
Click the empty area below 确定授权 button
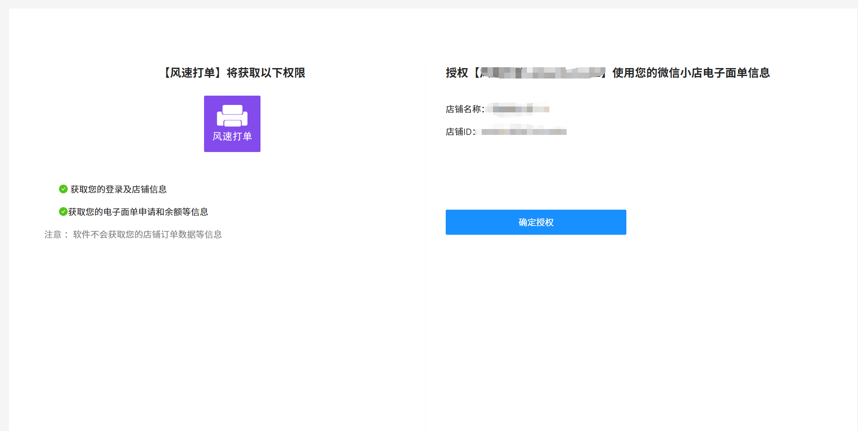tap(536, 313)
